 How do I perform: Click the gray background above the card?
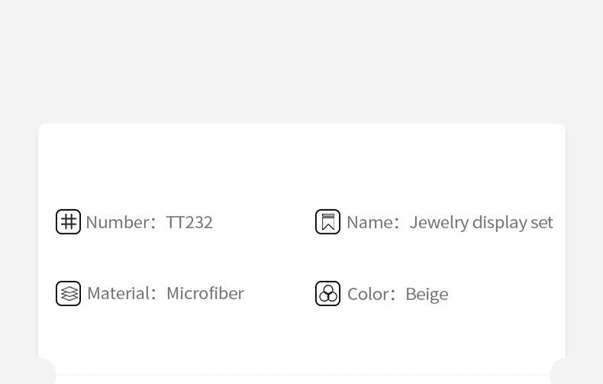click(x=301, y=62)
